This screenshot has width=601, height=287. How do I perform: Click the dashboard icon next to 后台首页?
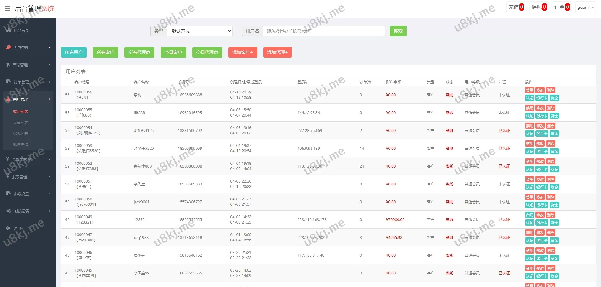tap(8, 30)
